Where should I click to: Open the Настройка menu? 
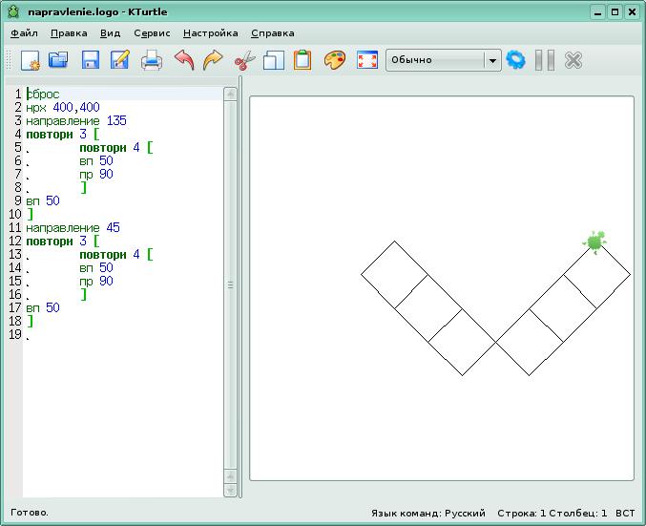(x=210, y=32)
